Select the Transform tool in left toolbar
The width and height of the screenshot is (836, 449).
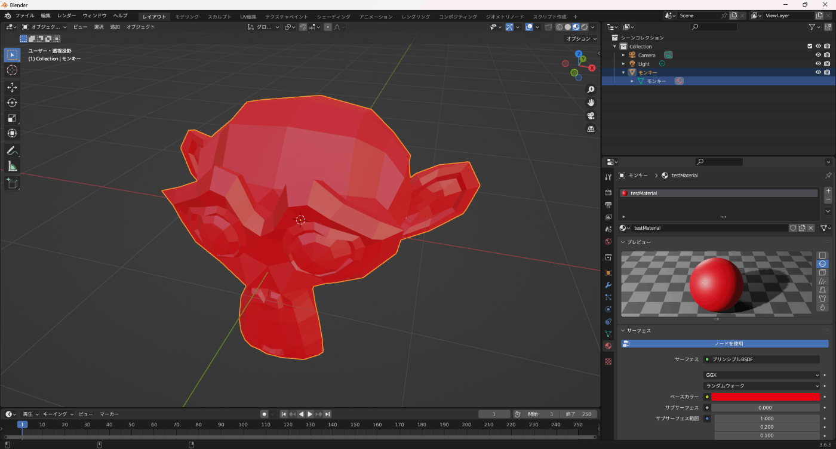pos(12,133)
